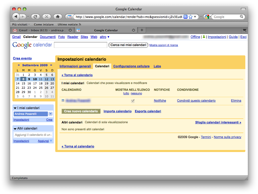Screen dimensions: 258x194
Task: Click the green Labs flask icon
Action: 204,37
